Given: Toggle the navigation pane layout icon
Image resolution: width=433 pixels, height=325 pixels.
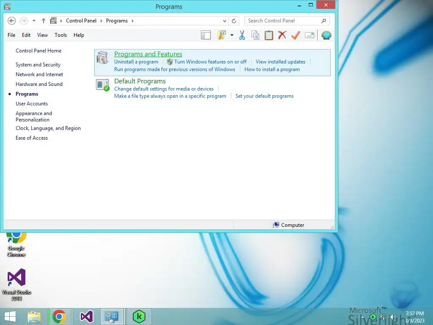Looking at the screenshot, I should pyautogui.click(x=206, y=35).
